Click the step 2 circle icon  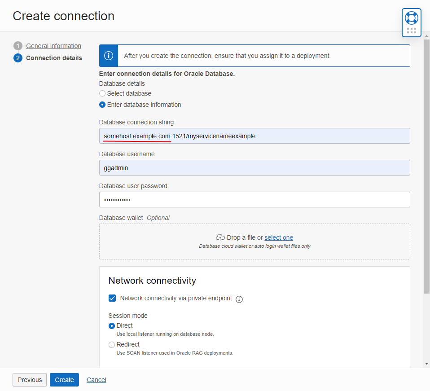18,58
